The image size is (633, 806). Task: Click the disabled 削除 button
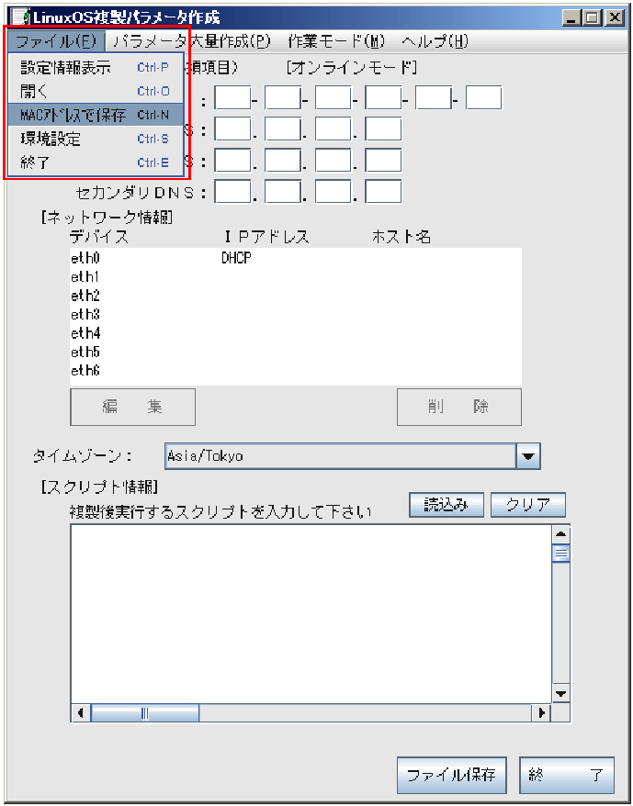click(459, 407)
